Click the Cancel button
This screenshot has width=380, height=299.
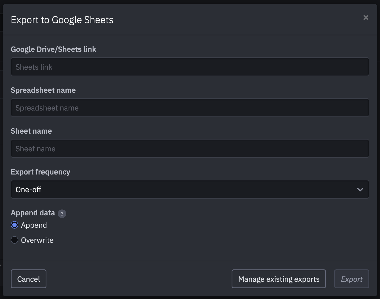click(x=28, y=279)
